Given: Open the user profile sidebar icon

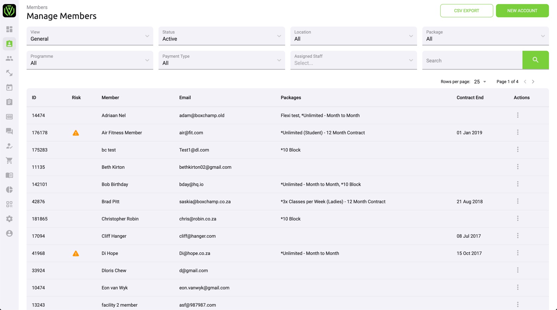Looking at the screenshot, I should point(9,233).
